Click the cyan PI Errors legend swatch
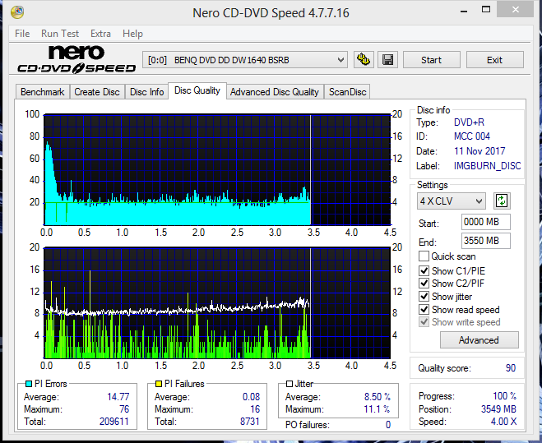 tap(30, 384)
